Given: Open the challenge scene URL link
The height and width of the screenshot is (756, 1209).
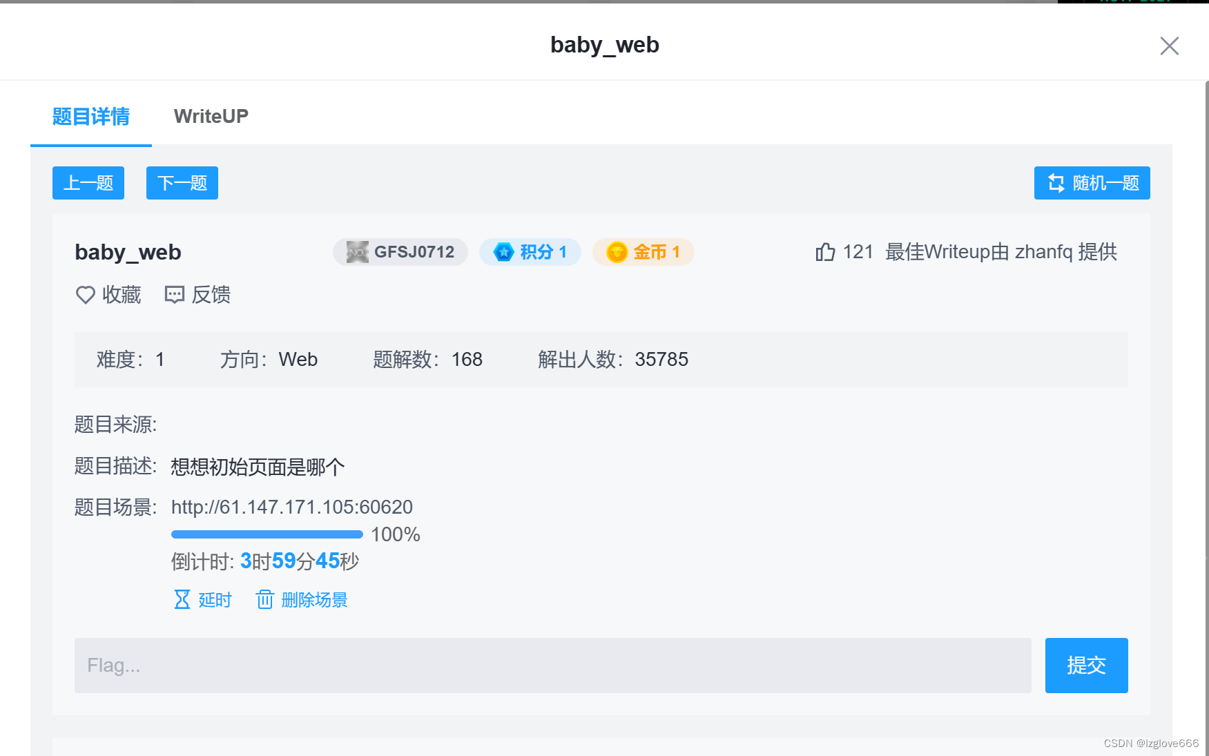Looking at the screenshot, I should [x=291, y=507].
